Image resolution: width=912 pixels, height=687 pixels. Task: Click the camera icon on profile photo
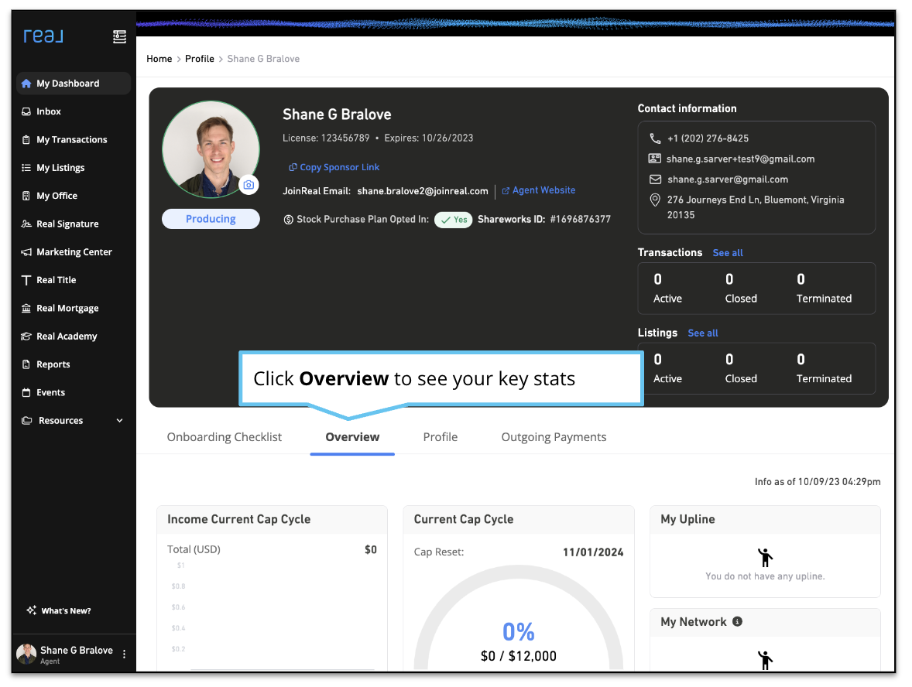point(249,185)
